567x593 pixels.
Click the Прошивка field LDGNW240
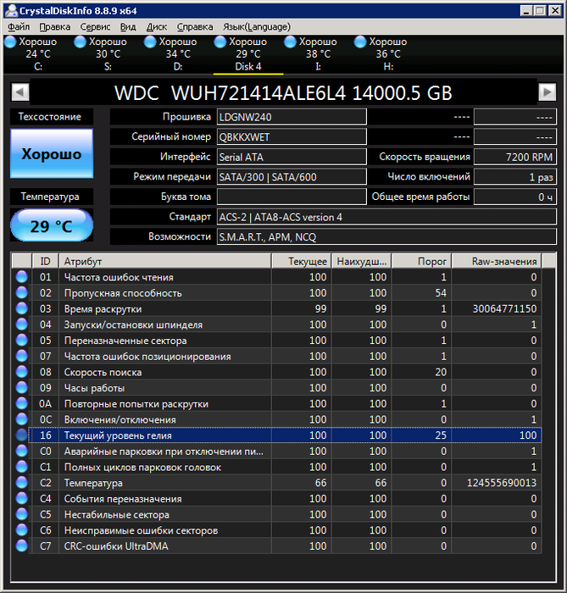(x=292, y=117)
